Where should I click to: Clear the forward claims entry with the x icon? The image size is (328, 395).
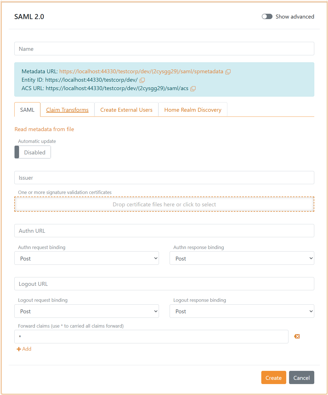pos(297,336)
